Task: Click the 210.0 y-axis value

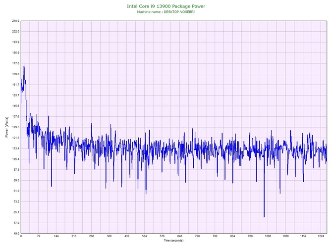Action: (16, 21)
